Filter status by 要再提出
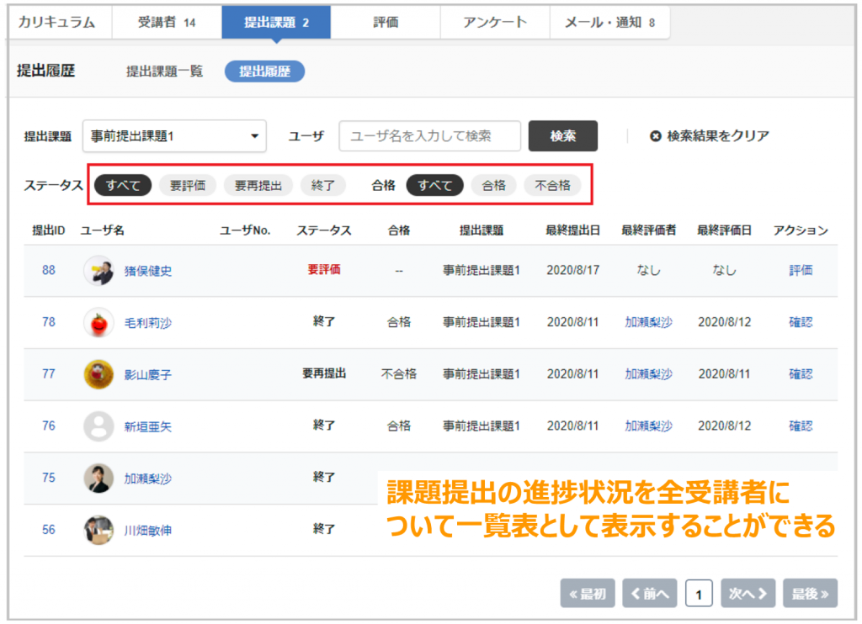This screenshot has width=862, height=624. click(x=258, y=186)
